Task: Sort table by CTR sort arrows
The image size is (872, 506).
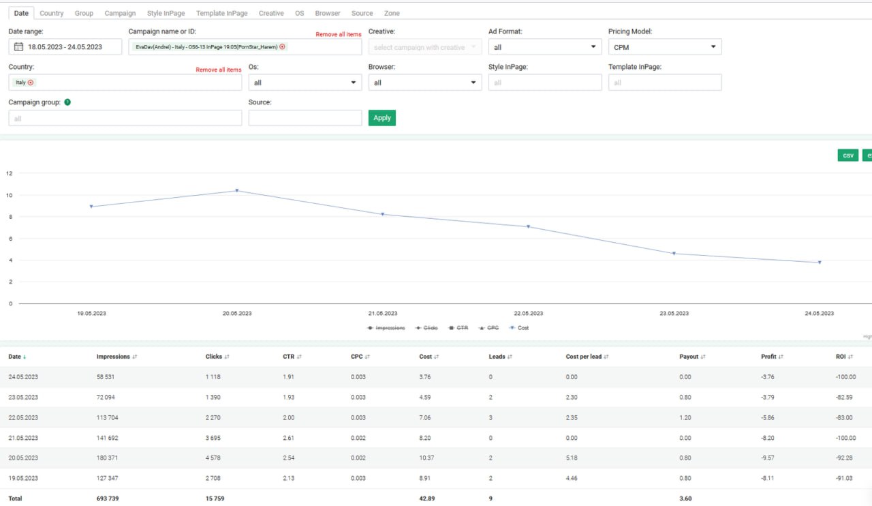Action: 299,357
